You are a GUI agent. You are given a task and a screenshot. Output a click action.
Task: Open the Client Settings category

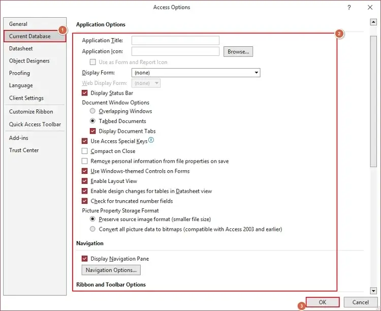(x=35, y=98)
